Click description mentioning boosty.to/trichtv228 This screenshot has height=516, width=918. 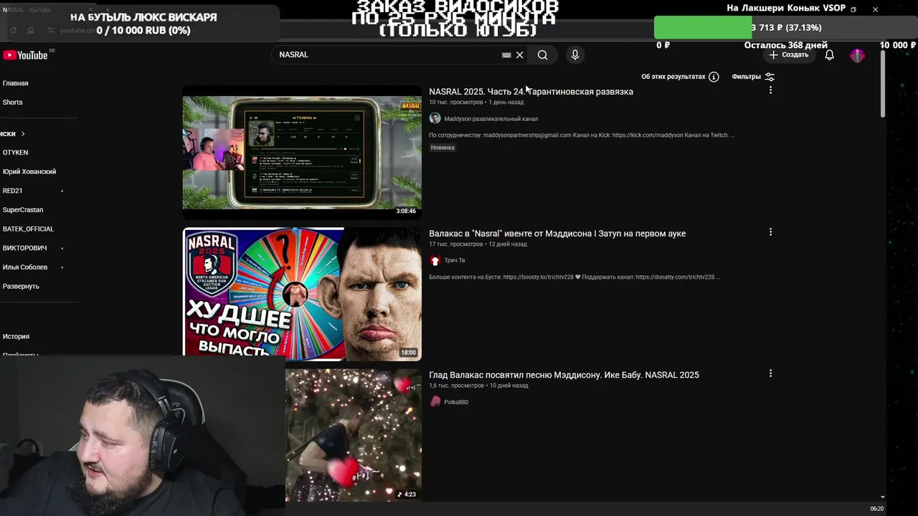coord(574,277)
